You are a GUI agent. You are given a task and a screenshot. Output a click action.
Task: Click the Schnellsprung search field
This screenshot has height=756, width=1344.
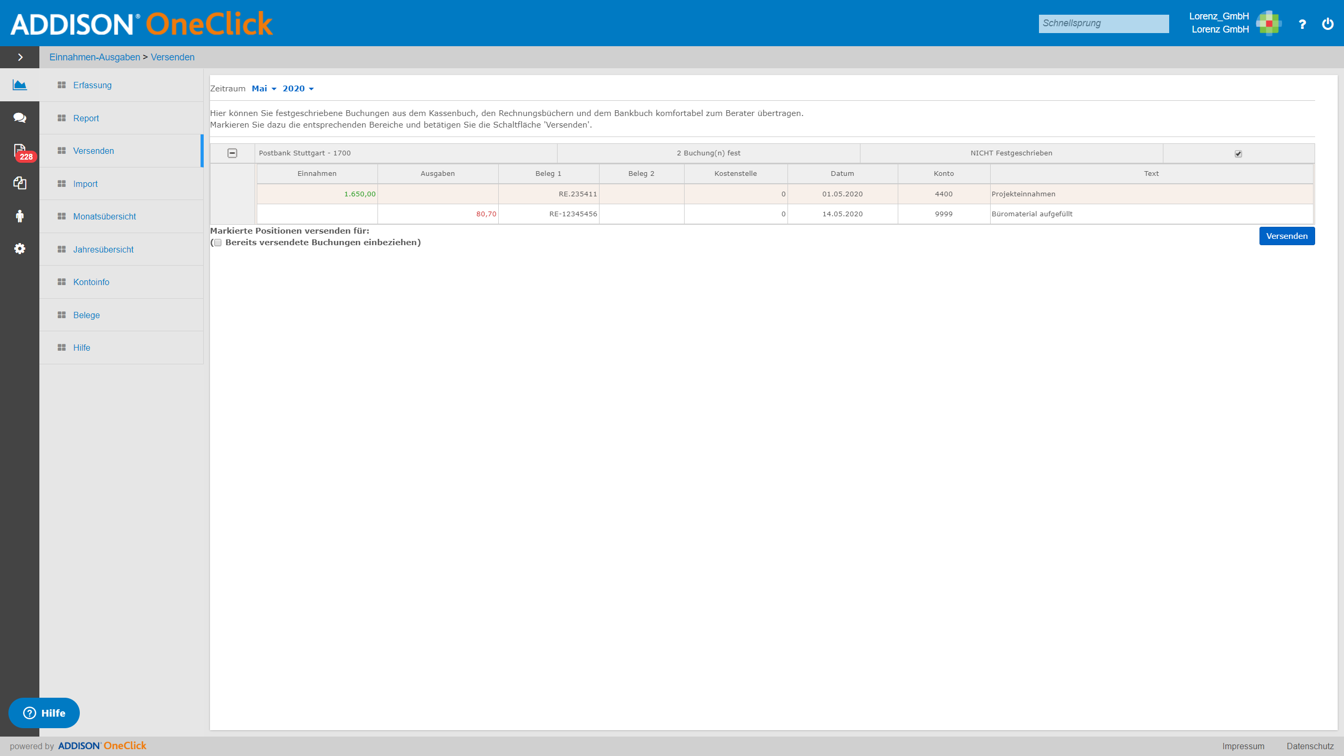pos(1104,24)
